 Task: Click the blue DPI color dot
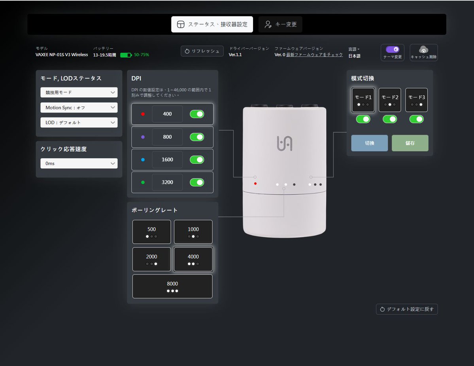pos(143,160)
